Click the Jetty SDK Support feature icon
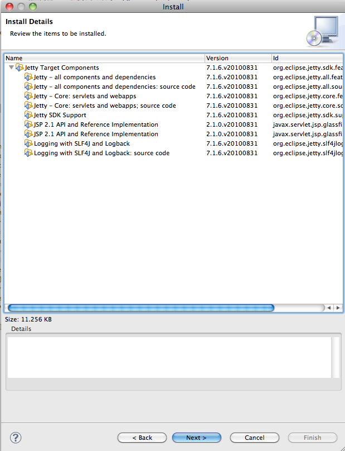345x451 pixels. click(28, 115)
